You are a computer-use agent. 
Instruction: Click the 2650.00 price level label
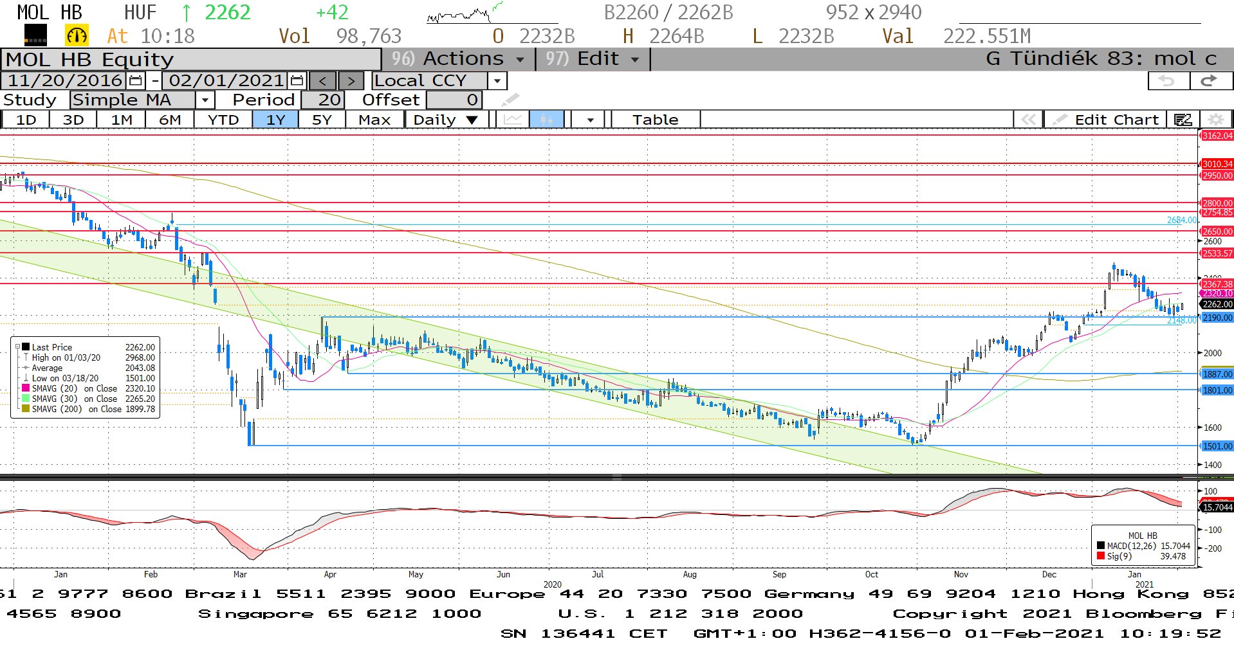1217,231
